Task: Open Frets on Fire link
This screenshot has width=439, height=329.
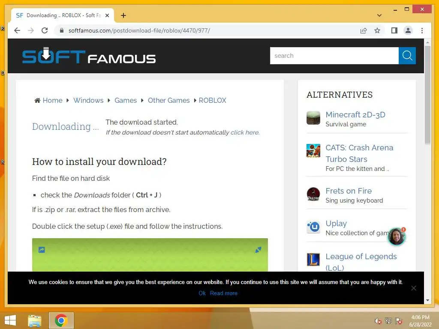Action: pyautogui.click(x=349, y=191)
